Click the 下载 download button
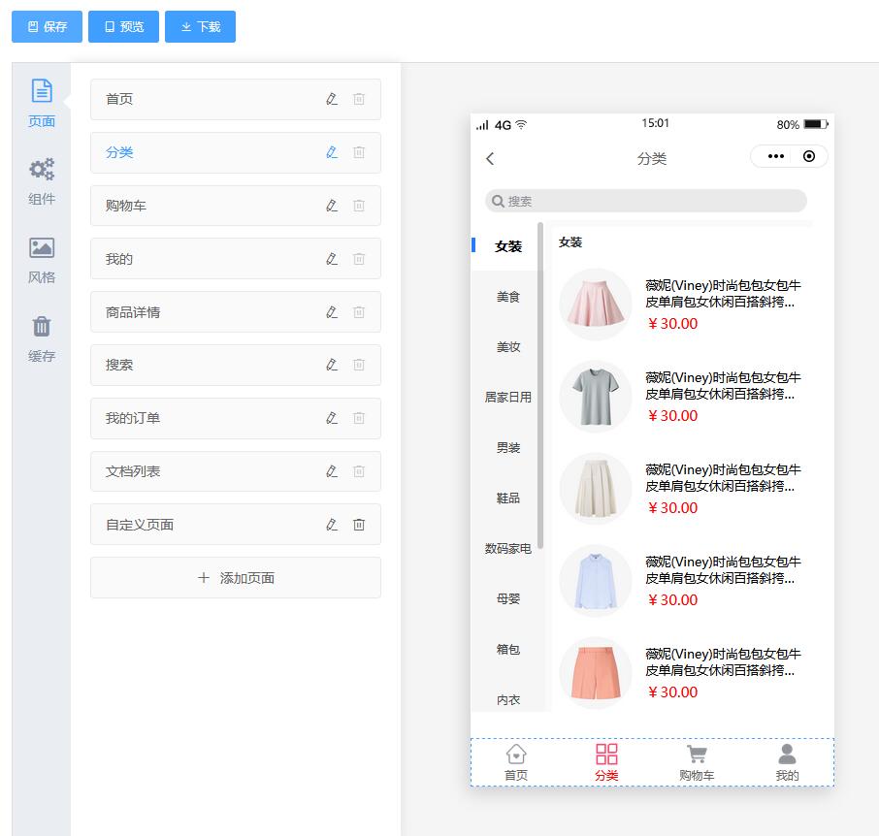The width and height of the screenshot is (879, 836). (200, 26)
